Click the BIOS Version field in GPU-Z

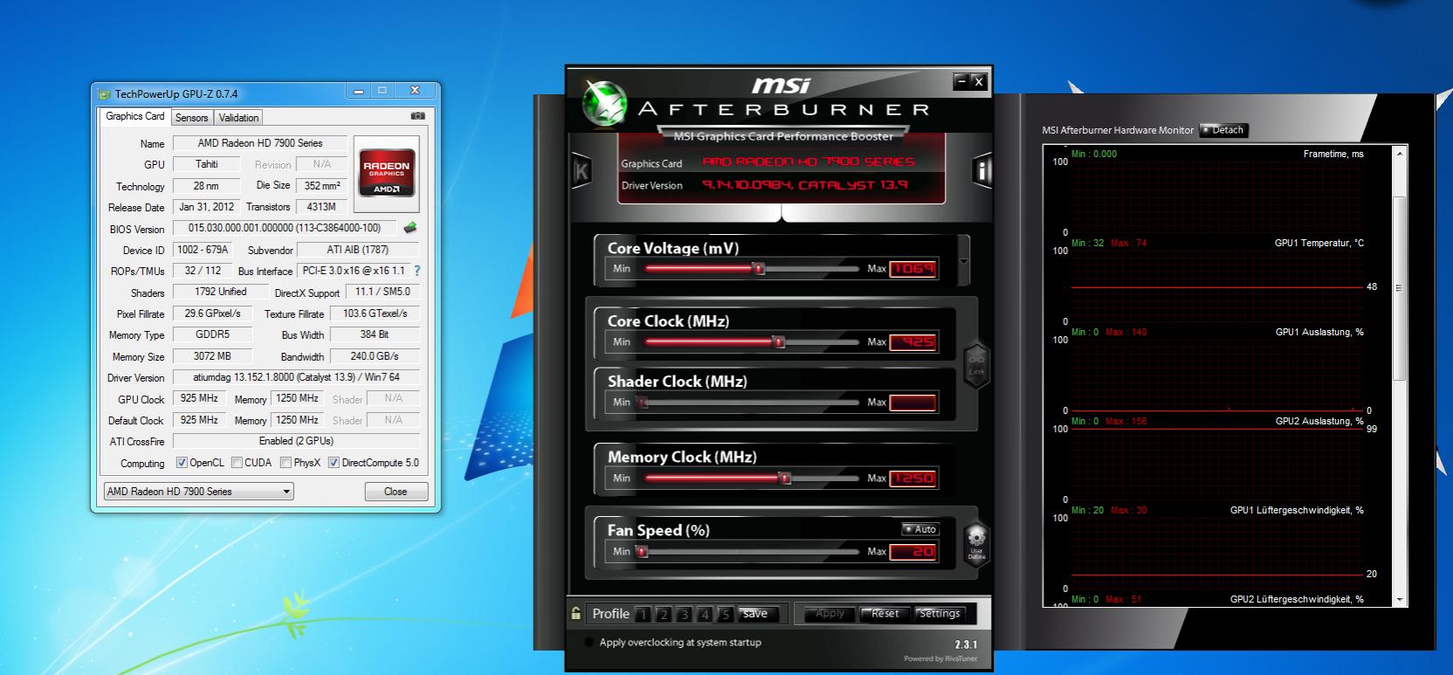pyautogui.click(x=286, y=228)
